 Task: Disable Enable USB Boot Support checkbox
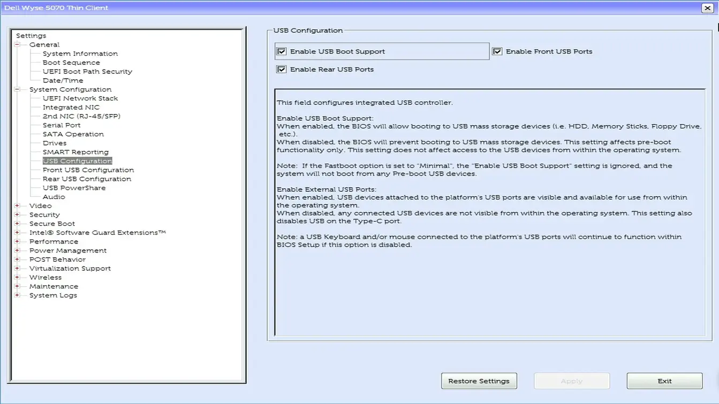coord(282,51)
